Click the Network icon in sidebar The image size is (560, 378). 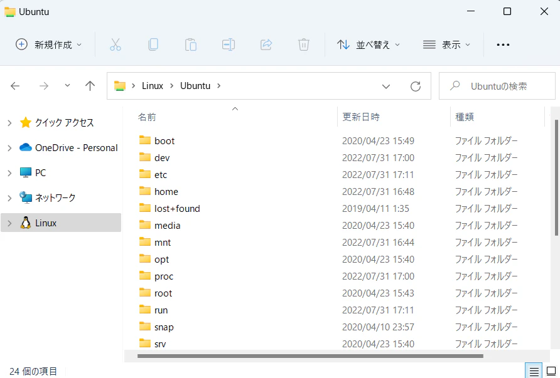[25, 197]
